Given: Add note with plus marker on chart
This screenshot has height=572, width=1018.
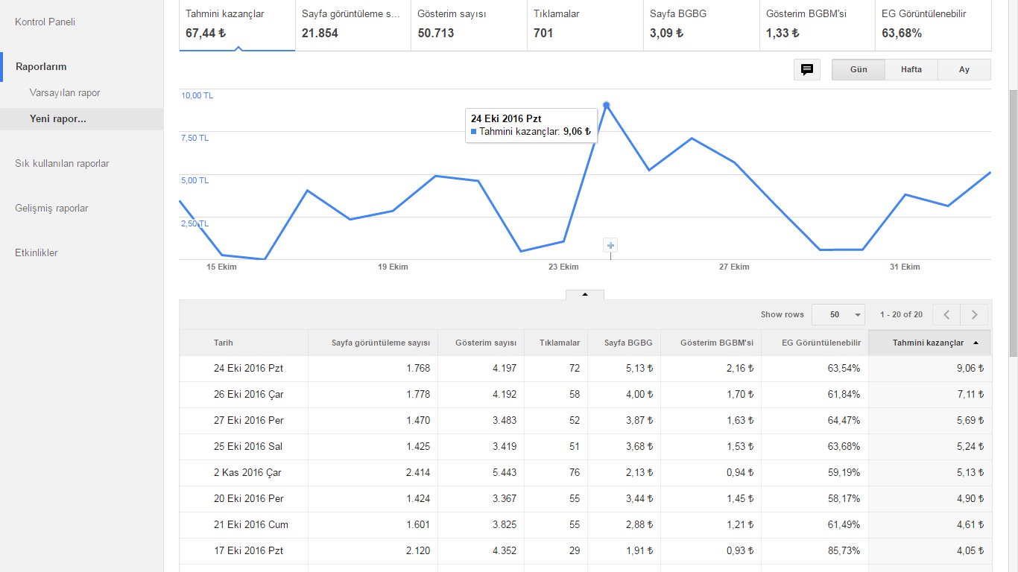Looking at the screenshot, I should click(610, 245).
